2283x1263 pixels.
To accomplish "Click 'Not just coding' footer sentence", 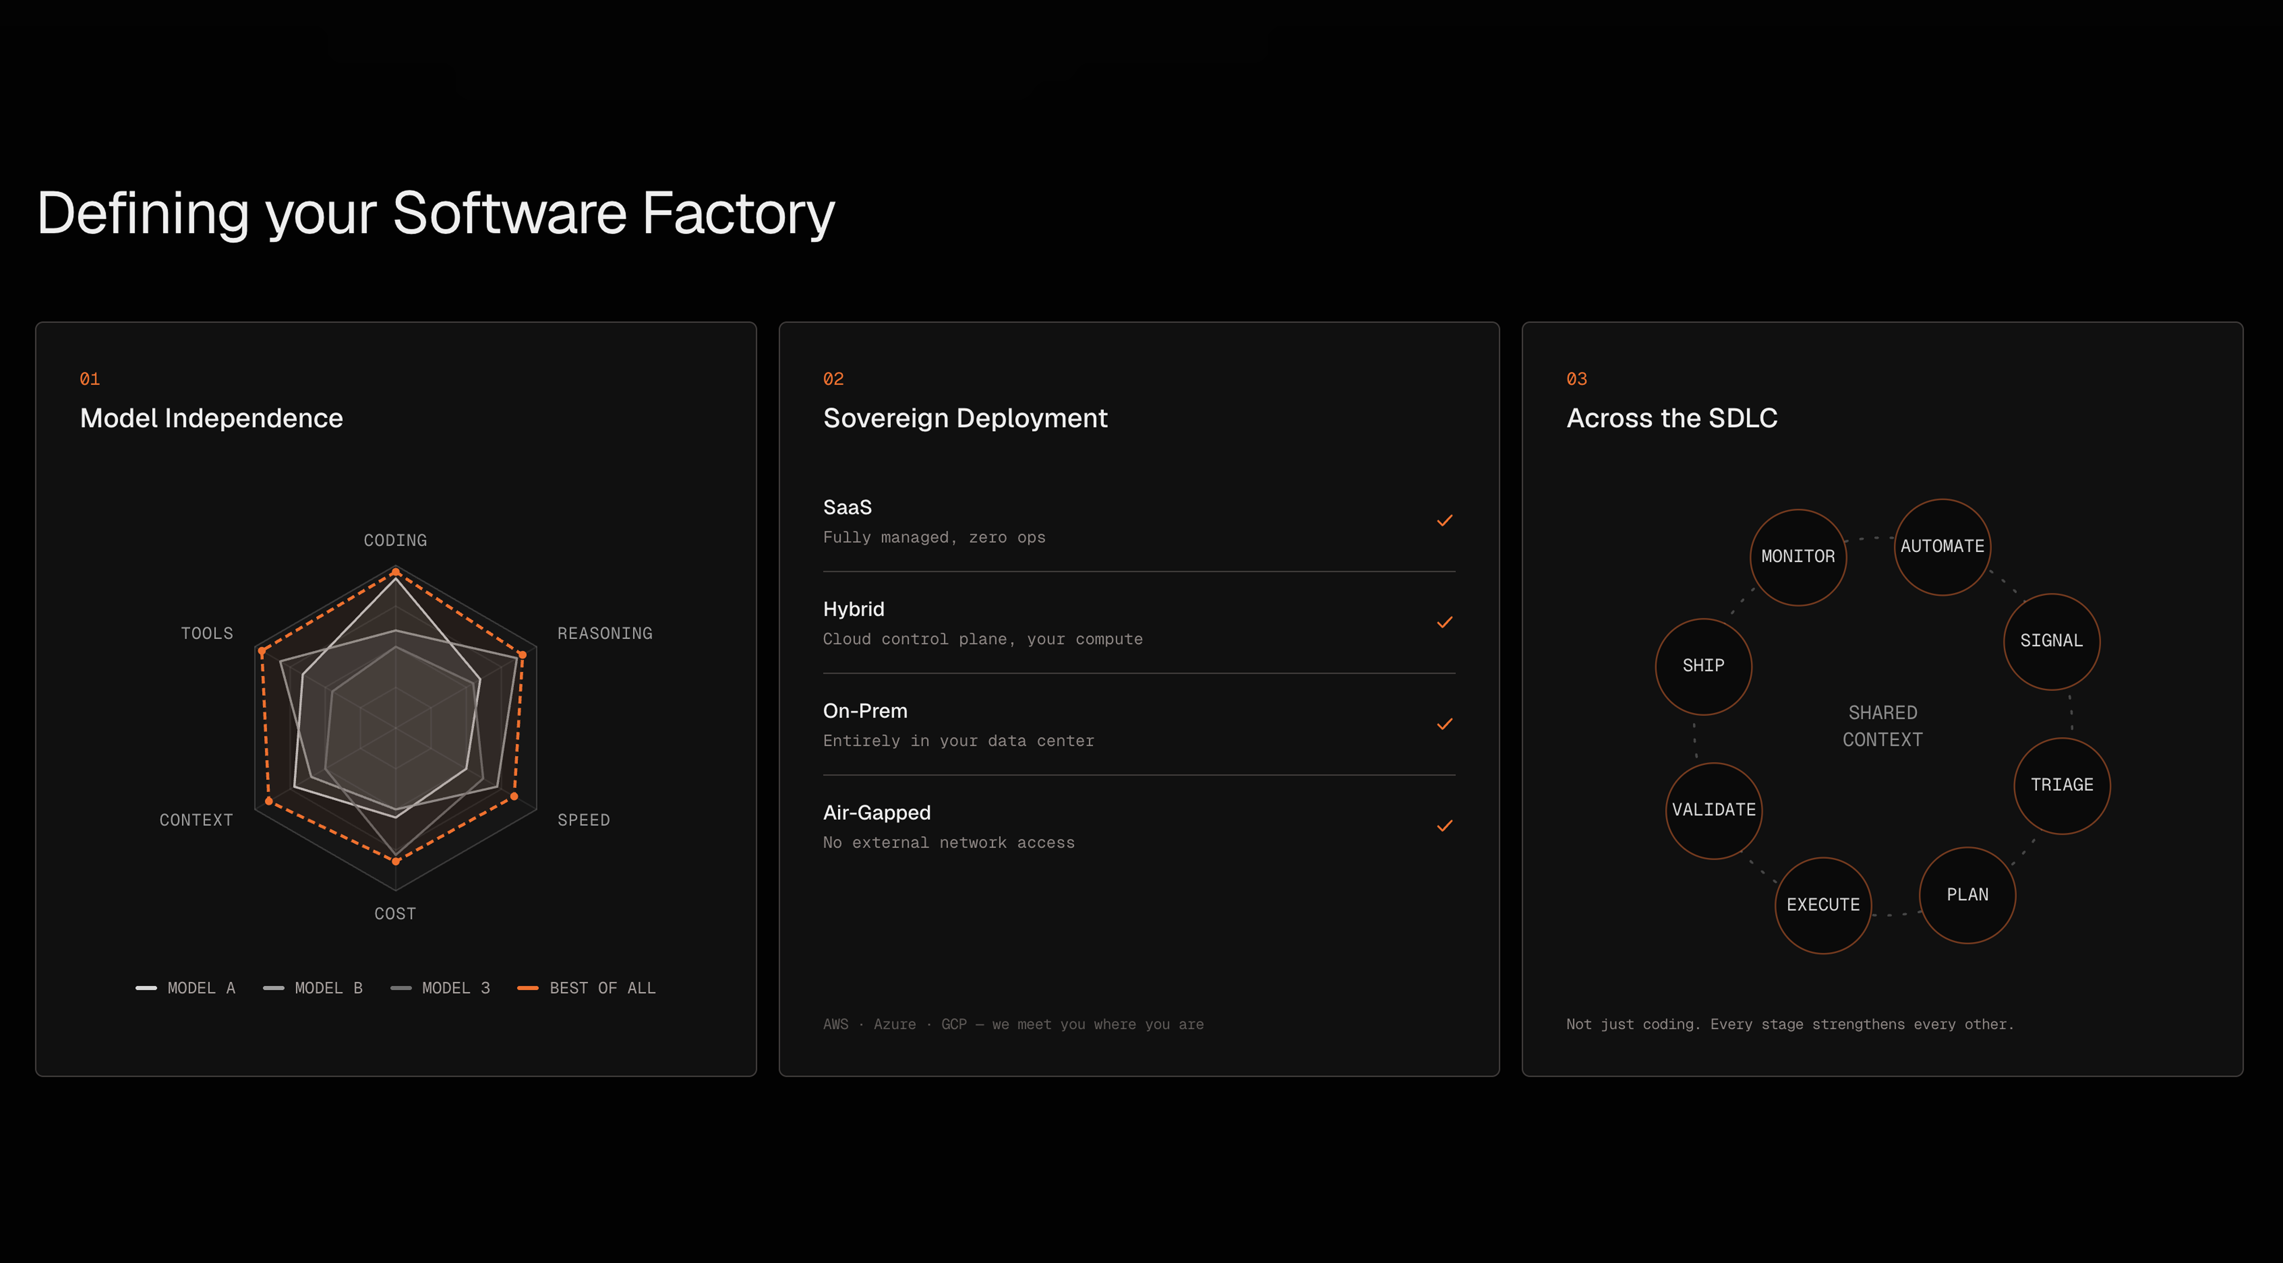I will 1789,1025.
